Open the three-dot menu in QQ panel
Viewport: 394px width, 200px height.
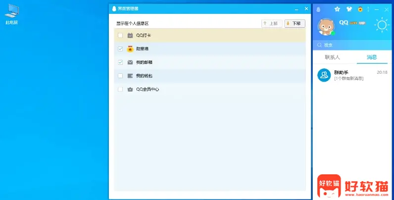click(x=368, y=9)
